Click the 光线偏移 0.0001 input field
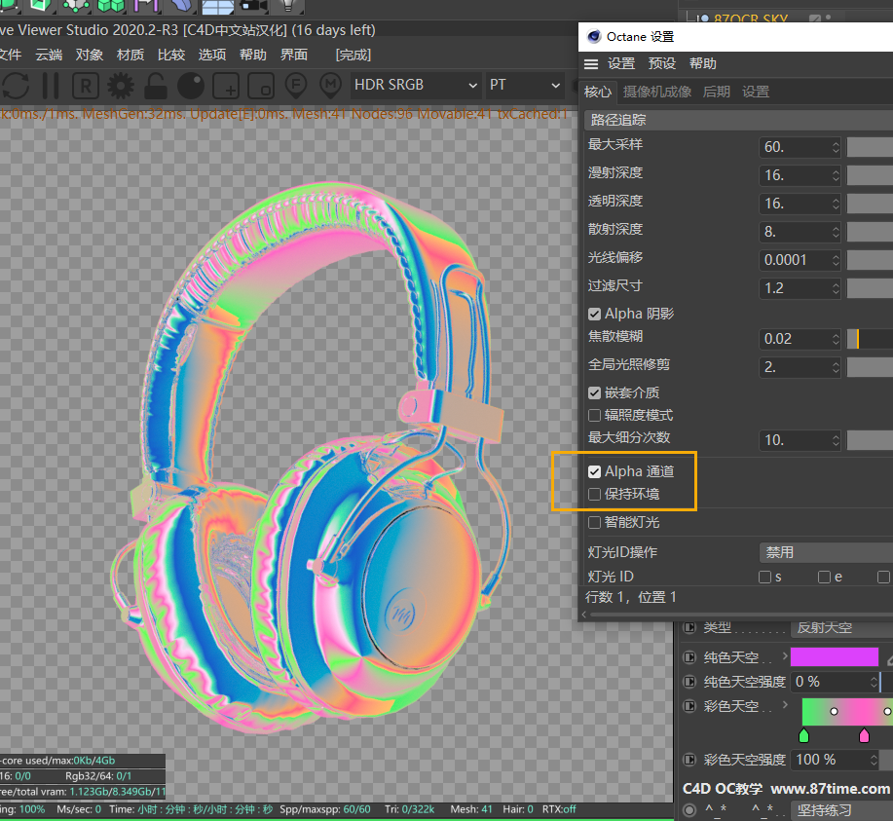 (795, 260)
